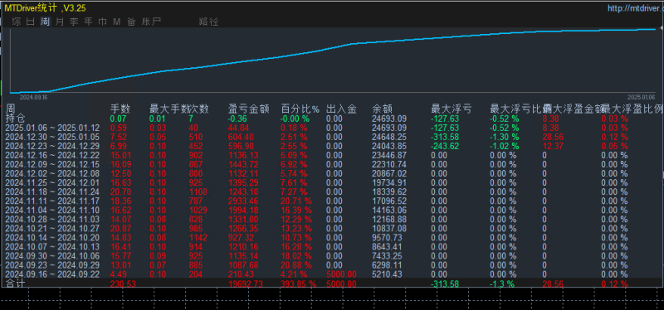Click the floating loss value -243.62
Image resolution: width=664 pixels, height=310 pixels.
(445, 146)
